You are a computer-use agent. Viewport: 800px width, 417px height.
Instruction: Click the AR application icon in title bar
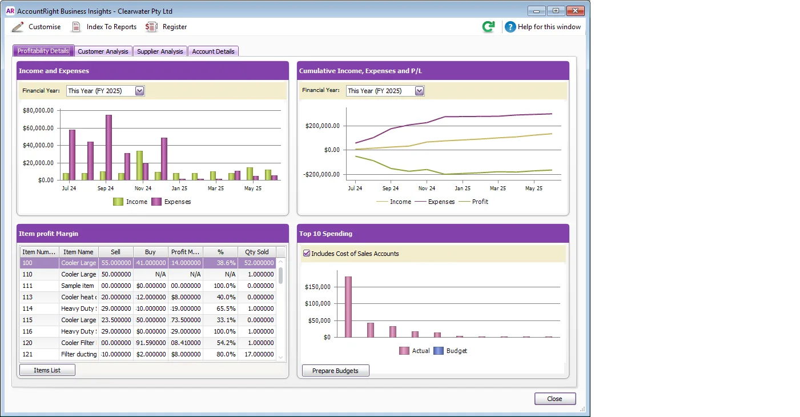(10, 11)
